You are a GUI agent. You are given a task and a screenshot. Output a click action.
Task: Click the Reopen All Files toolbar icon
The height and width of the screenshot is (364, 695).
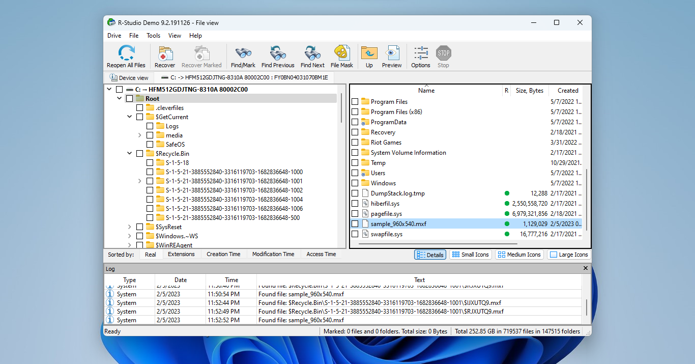click(x=126, y=53)
